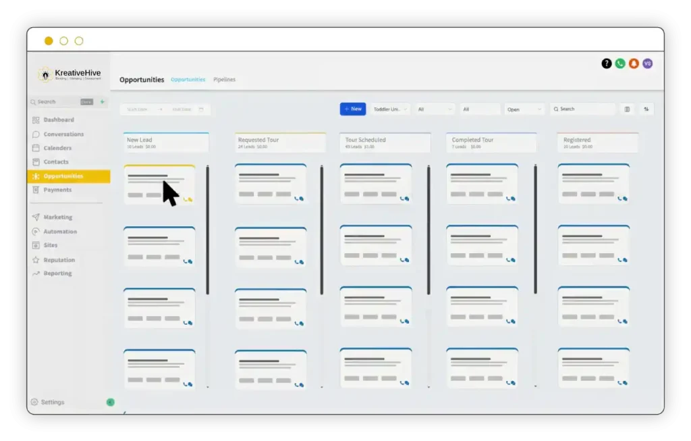This screenshot has width=691, height=441.
Task: Click the board view icon beside the search box
Action: [627, 109]
